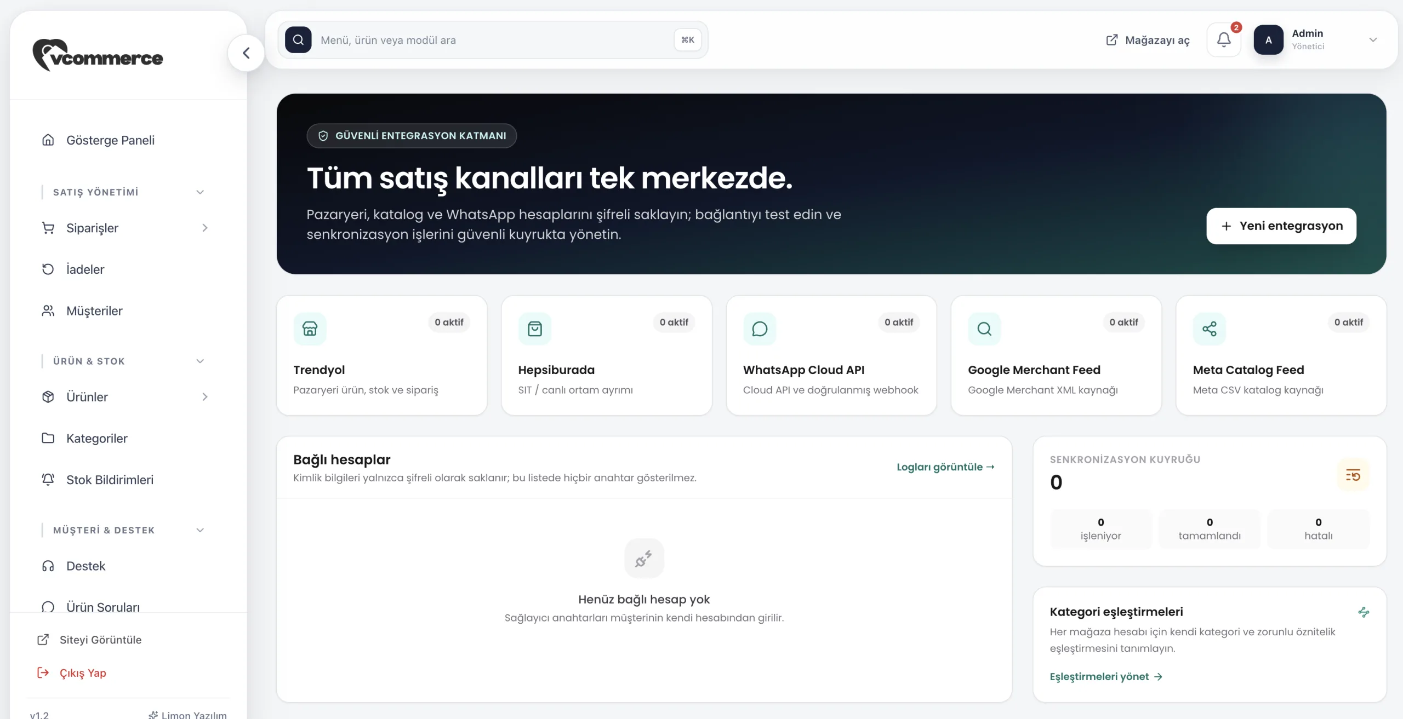Click the sync queue list icon
This screenshot has width=1403, height=719.
click(1353, 475)
